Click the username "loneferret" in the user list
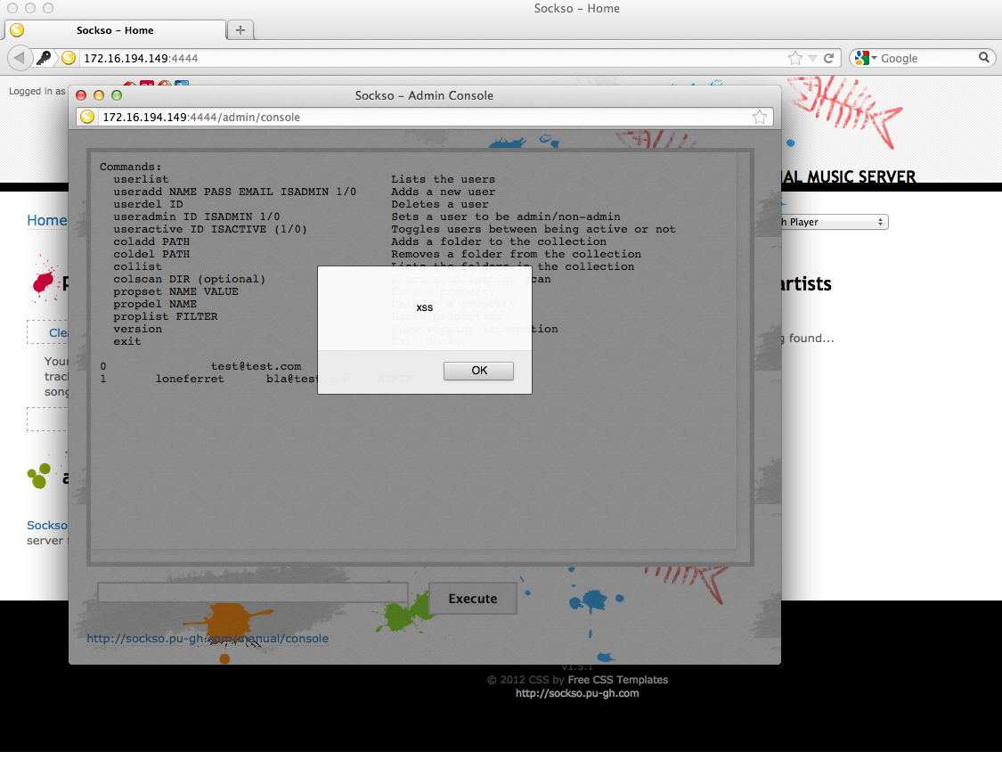The height and width of the screenshot is (760, 1002). [x=190, y=379]
